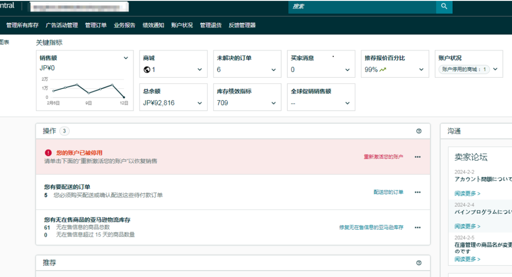Open 反馈管理器 menu
Image resolution: width=512 pixels, height=277 pixels.
coord(242,25)
